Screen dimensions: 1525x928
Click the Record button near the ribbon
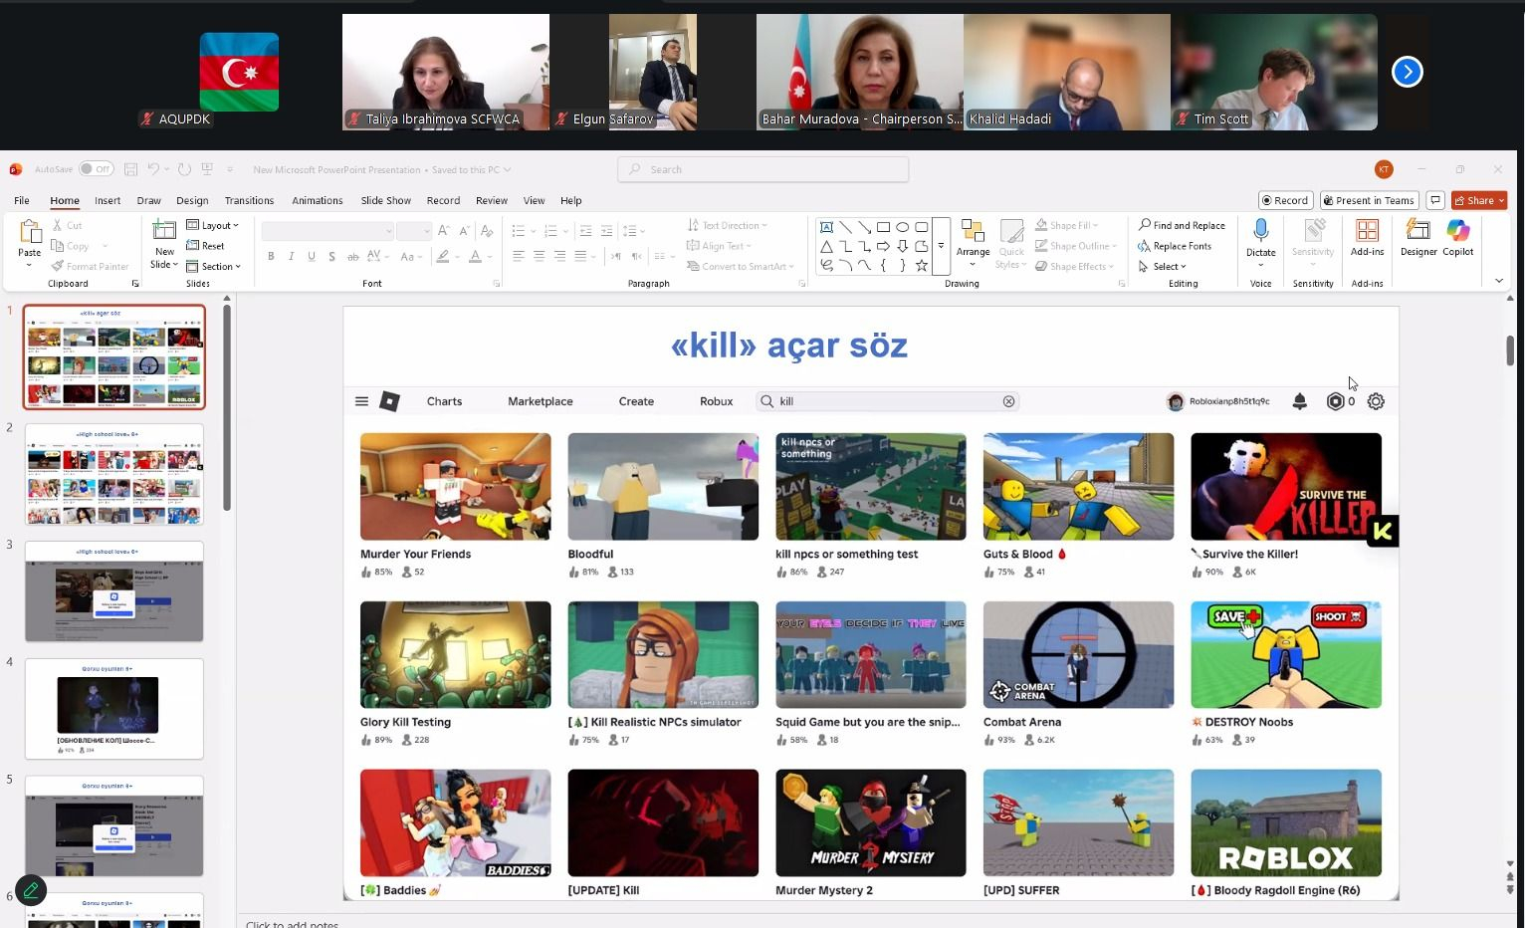[x=1285, y=200]
